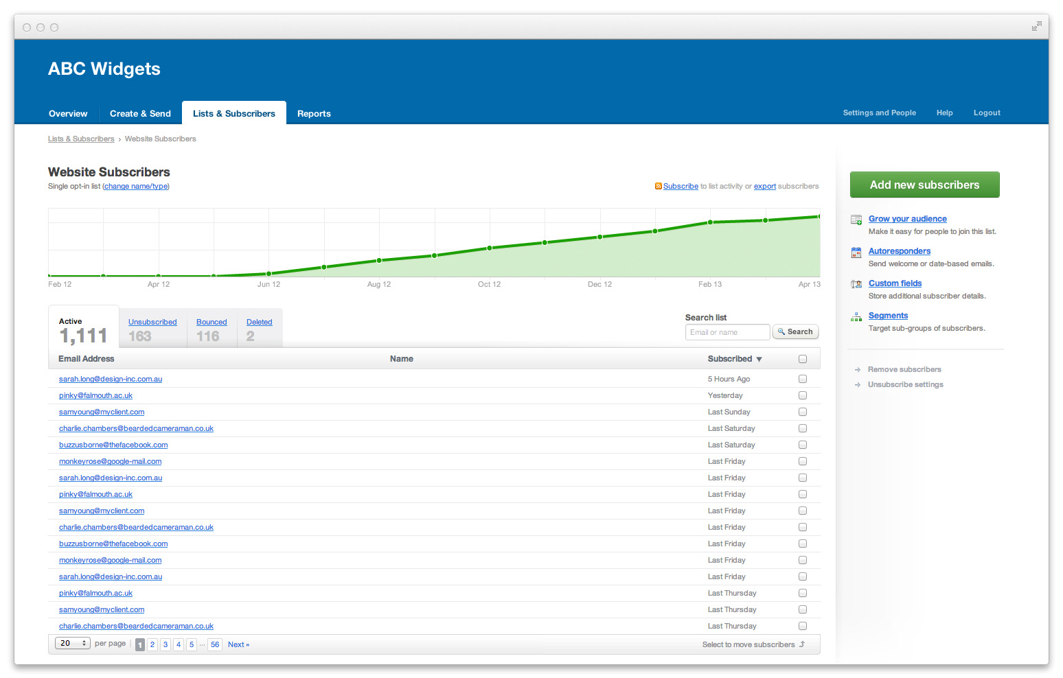Click the Autoresponders calendar icon
1063x678 pixels.
point(856,253)
